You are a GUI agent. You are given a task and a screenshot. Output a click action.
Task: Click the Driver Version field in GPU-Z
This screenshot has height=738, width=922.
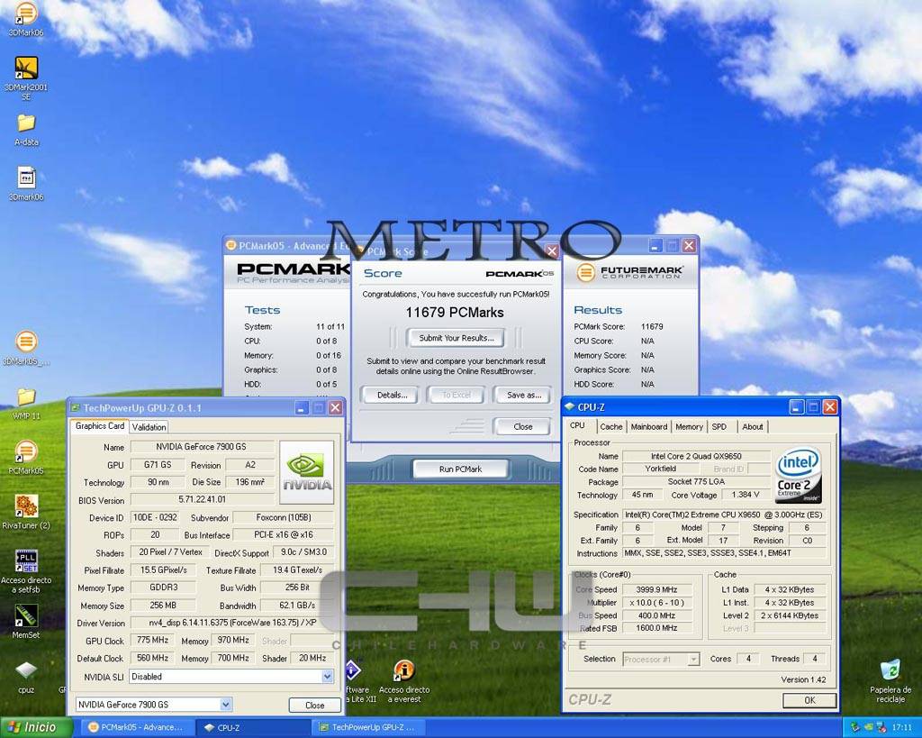[x=231, y=623]
